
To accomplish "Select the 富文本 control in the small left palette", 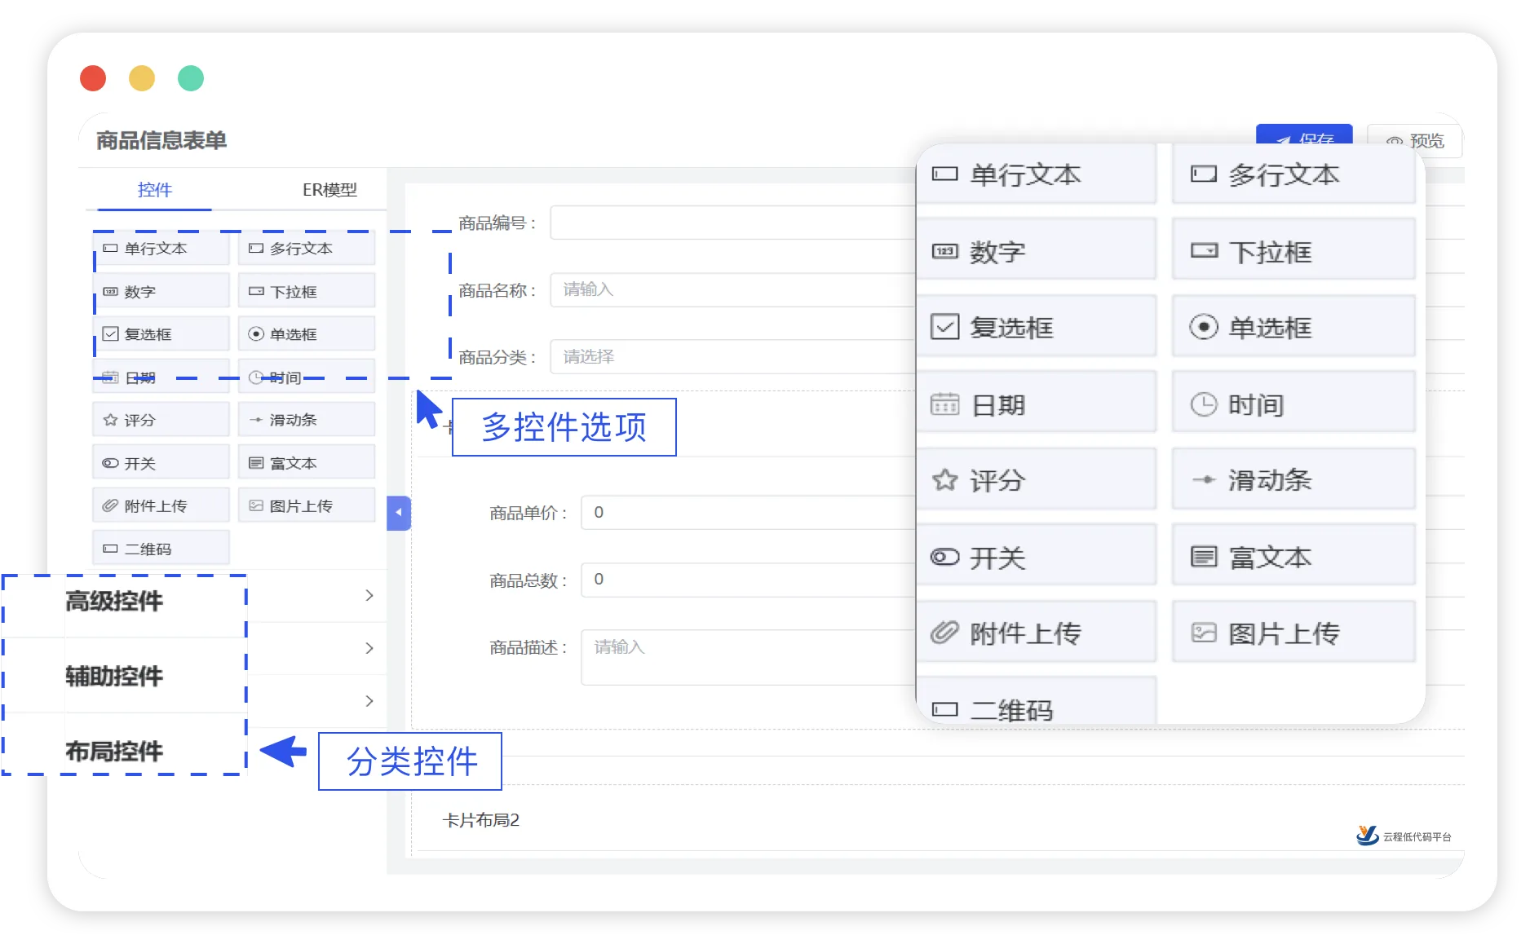I will pos(307,463).
